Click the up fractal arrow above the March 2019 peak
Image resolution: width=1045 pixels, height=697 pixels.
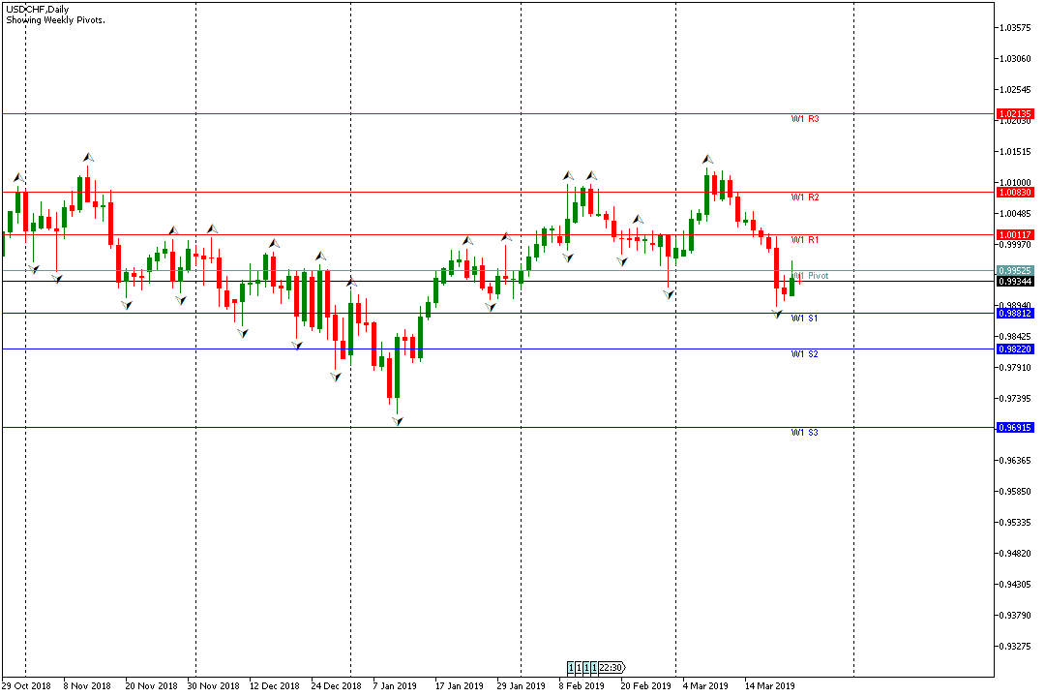pyautogui.click(x=707, y=158)
